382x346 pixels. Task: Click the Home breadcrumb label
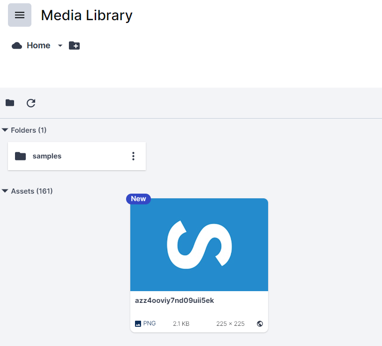click(38, 45)
